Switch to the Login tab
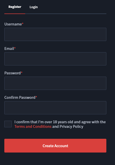This screenshot has width=115, height=165. pos(34,7)
